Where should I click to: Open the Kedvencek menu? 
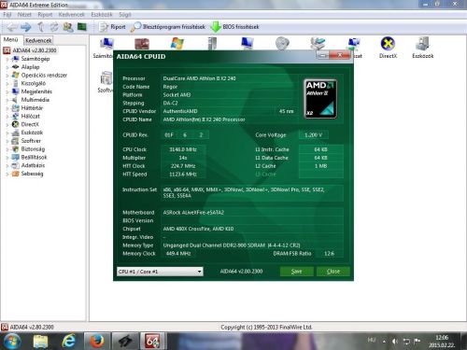coord(71,14)
